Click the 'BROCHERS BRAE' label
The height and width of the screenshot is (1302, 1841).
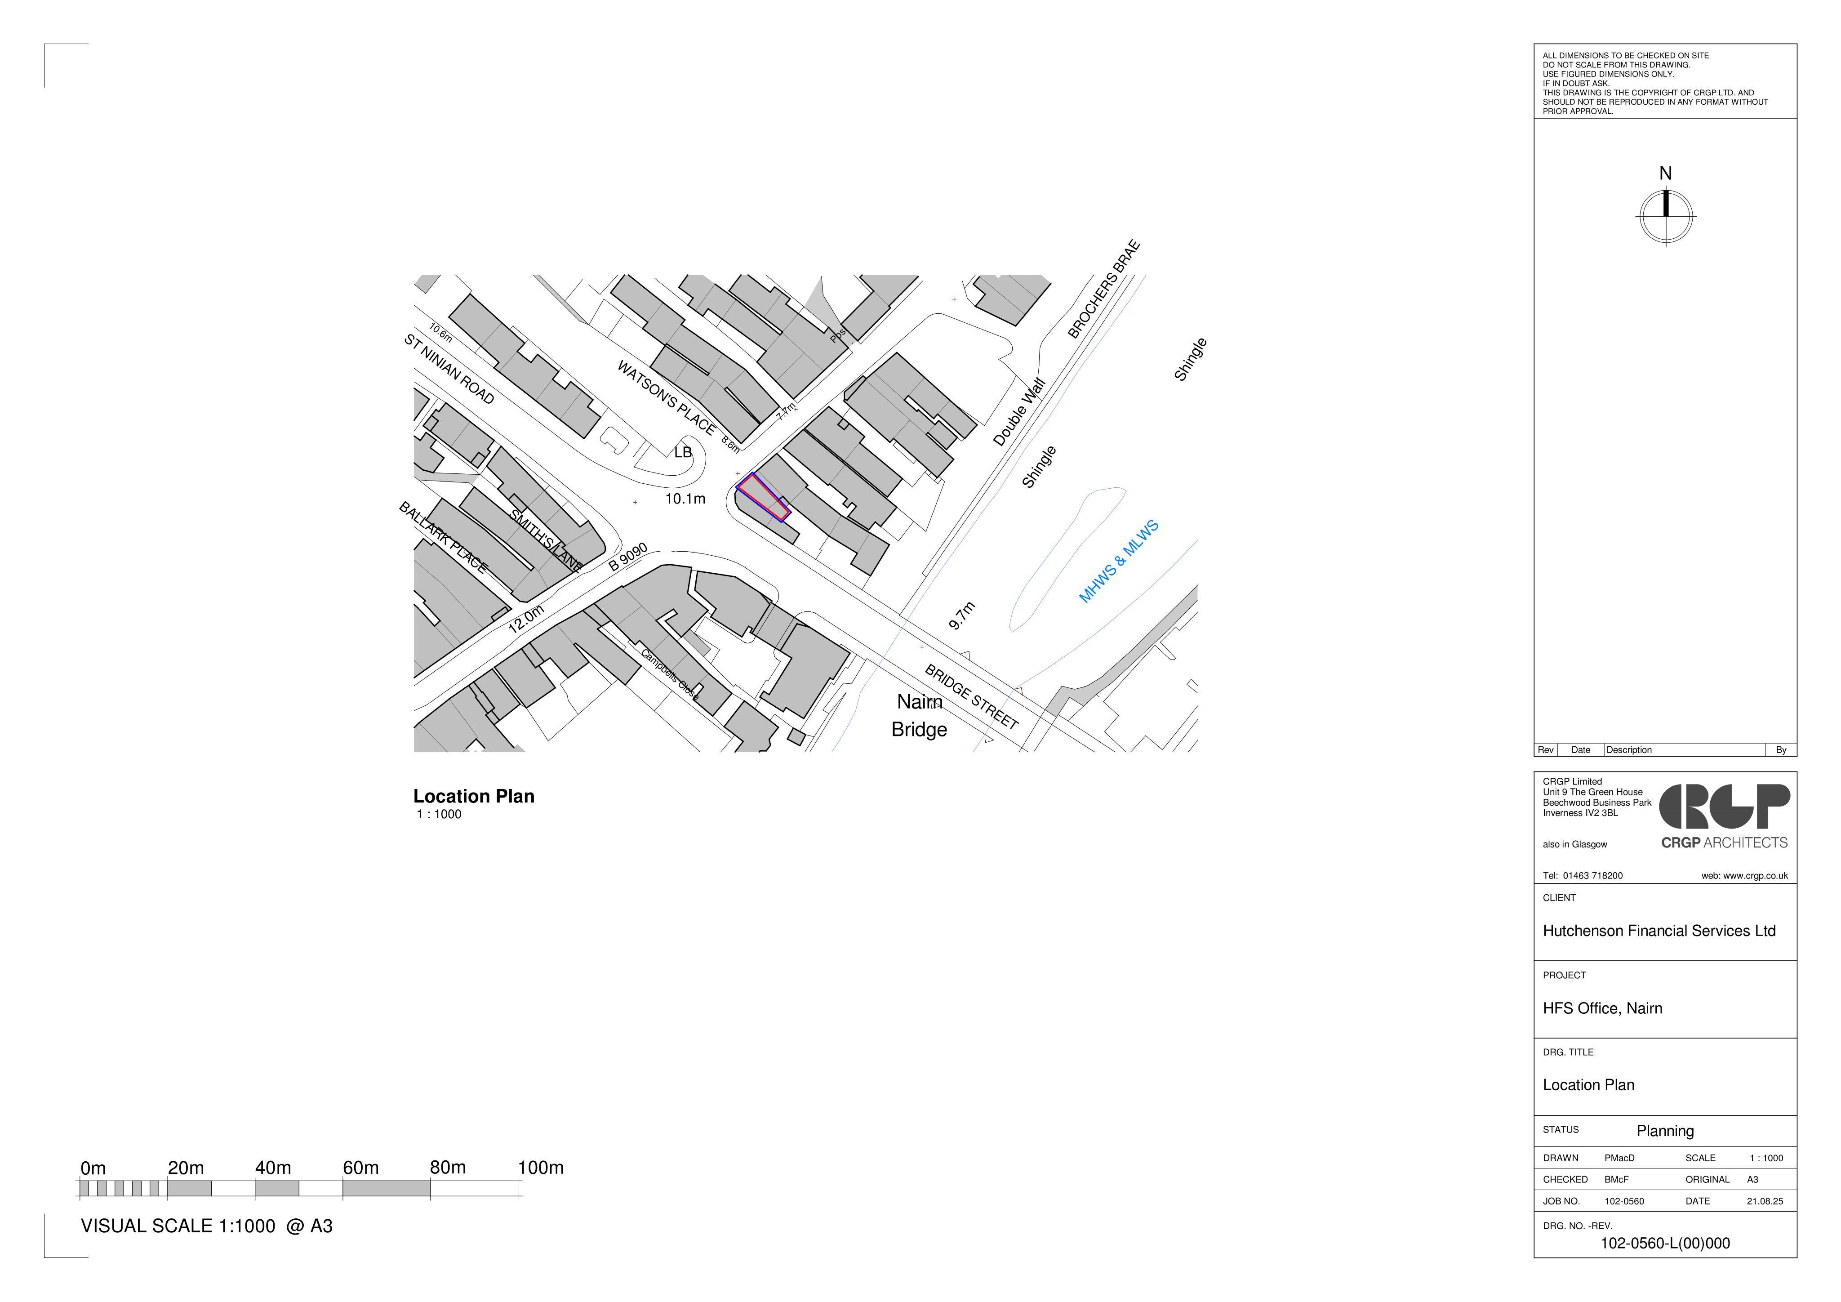pyautogui.click(x=1104, y=289)
